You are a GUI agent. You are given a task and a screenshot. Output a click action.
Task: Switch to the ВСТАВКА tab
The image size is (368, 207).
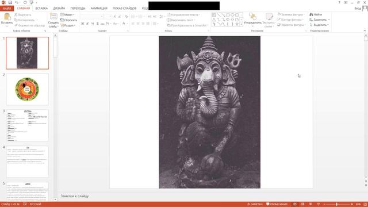coord(41,8)
